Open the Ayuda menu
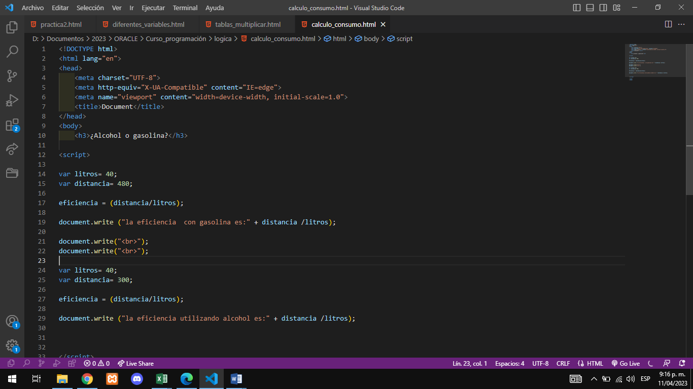Image resolution: width=693 pixels, height=389 pixels. (x=215, y=8)
